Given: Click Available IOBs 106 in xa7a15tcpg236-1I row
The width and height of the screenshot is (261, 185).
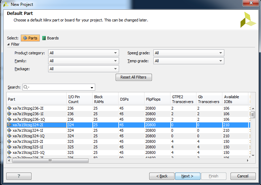Looking at the screenshot, I should click(226, 114).
